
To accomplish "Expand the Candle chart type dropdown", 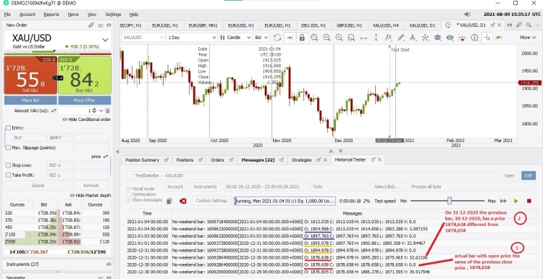I will (235, 38).
